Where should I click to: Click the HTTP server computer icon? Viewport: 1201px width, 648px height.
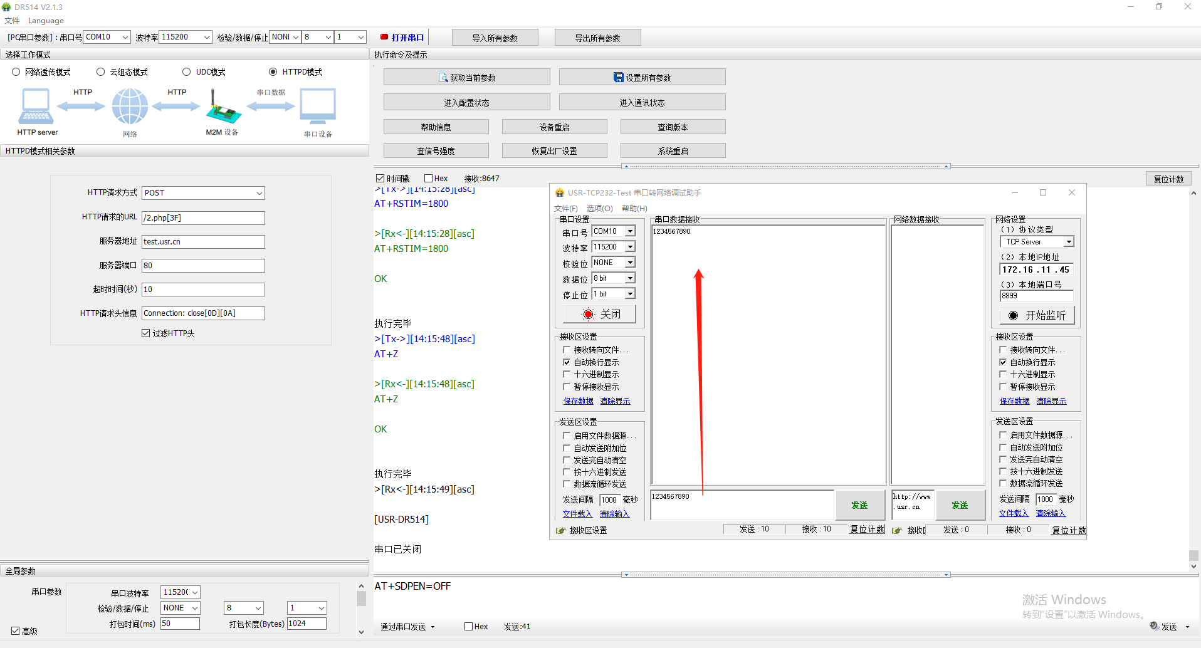click(x=36, y=107)
